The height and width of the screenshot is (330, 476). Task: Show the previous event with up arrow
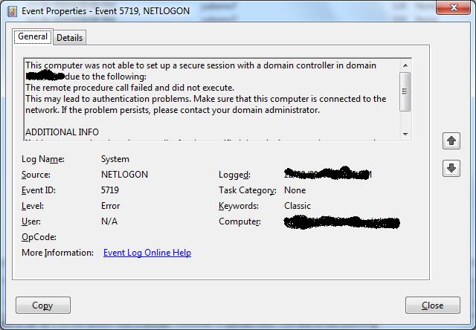(451, 140)
